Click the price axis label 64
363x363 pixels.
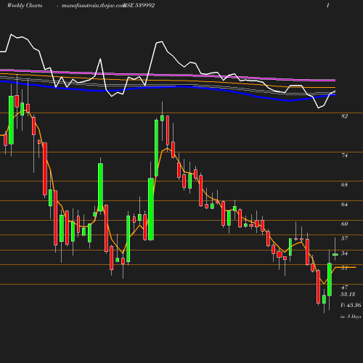(344, 204)
